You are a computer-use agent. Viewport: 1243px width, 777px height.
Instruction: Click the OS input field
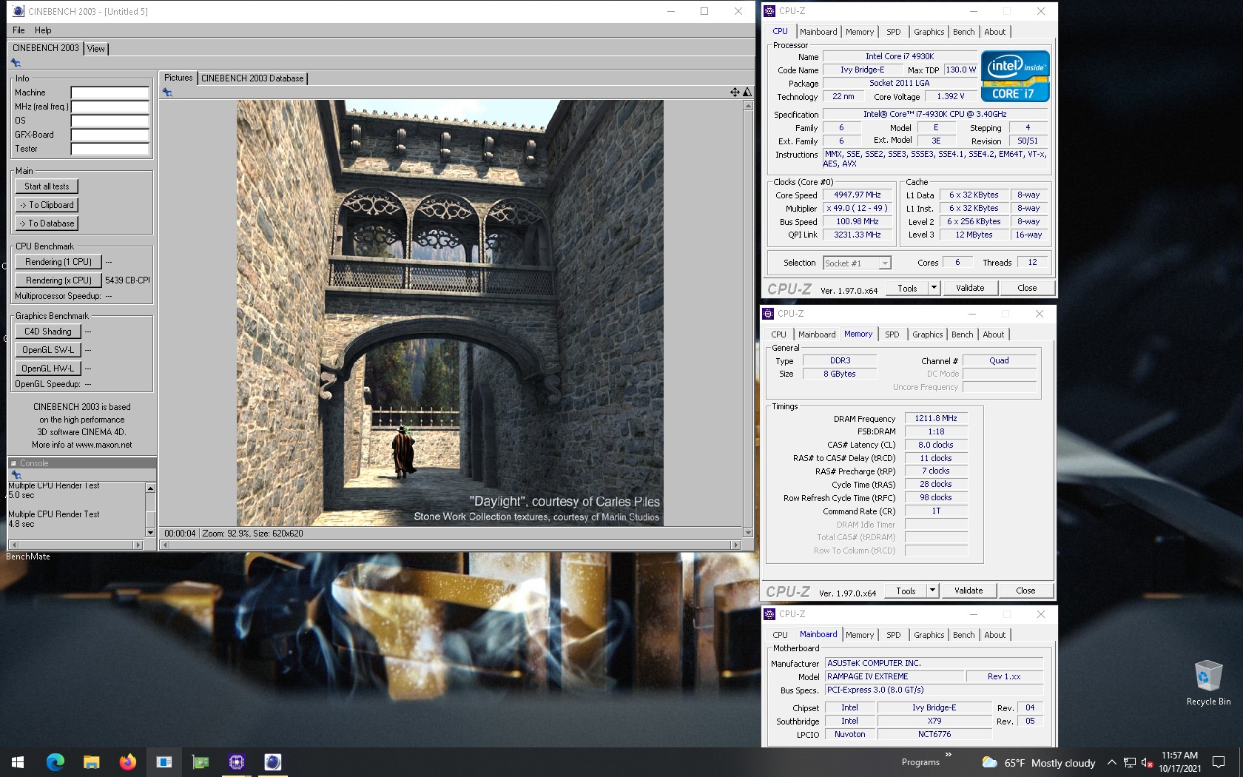110,121
